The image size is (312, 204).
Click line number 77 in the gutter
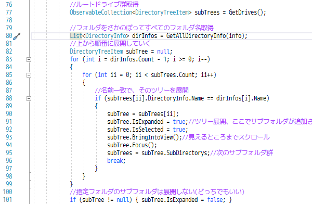pos(9,12)
